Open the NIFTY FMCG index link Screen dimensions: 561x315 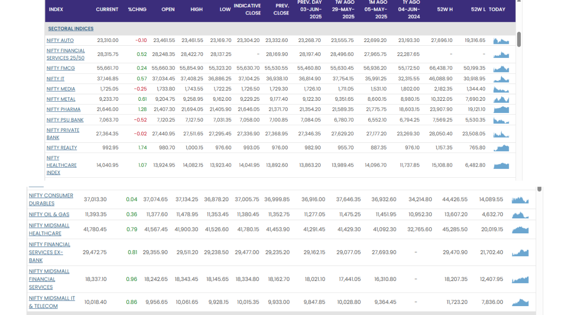[61, 68]
